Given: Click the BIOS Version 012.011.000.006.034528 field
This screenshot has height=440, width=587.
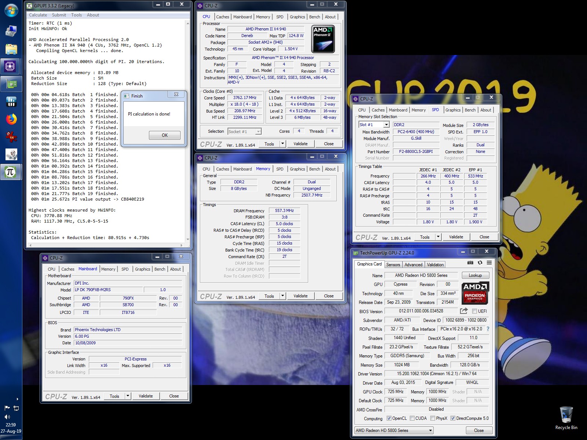Looking at the screenshot, I should 421,311.
